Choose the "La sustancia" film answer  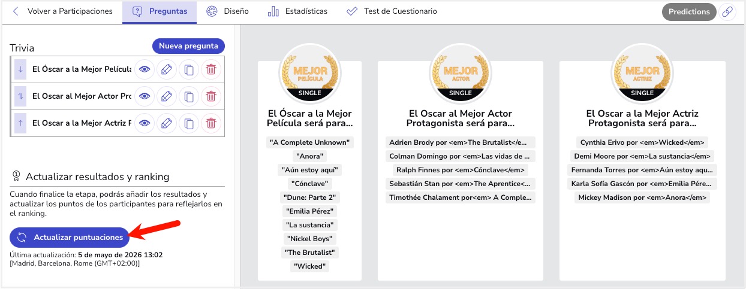pos(309,225)
